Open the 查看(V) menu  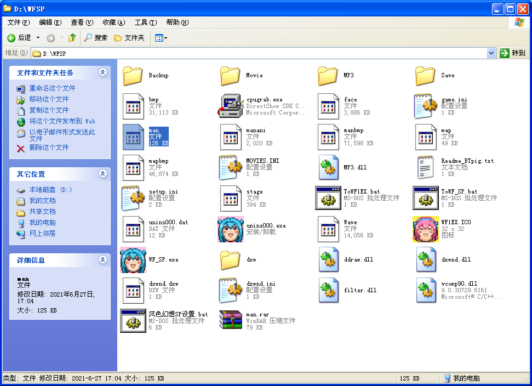[x=82, y=22]
